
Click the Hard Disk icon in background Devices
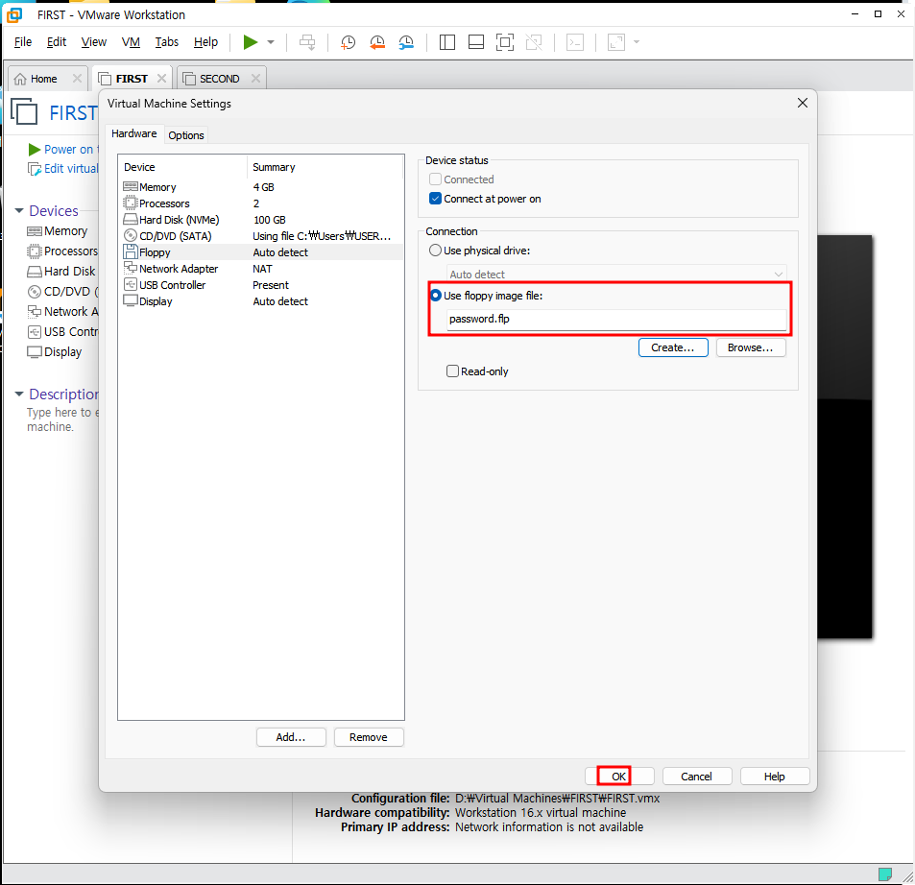tap(35, 272)
